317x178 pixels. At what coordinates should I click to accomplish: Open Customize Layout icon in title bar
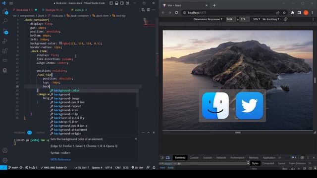pyautogui.click(x=127, y=3)
